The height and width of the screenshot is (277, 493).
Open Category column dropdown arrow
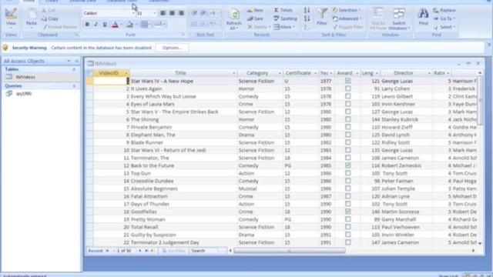click(x=280, y=73)
